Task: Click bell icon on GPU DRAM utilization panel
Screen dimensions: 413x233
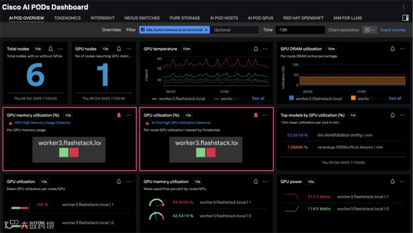Action: 393,49
